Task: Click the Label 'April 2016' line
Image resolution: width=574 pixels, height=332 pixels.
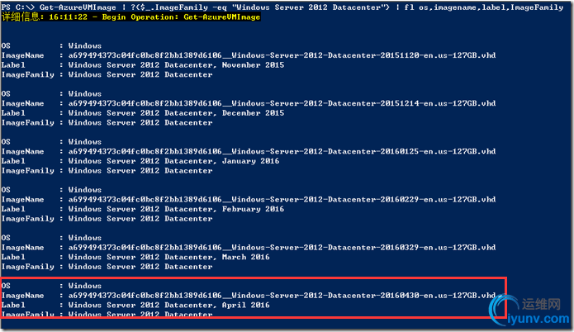Action: coord(135,305)
